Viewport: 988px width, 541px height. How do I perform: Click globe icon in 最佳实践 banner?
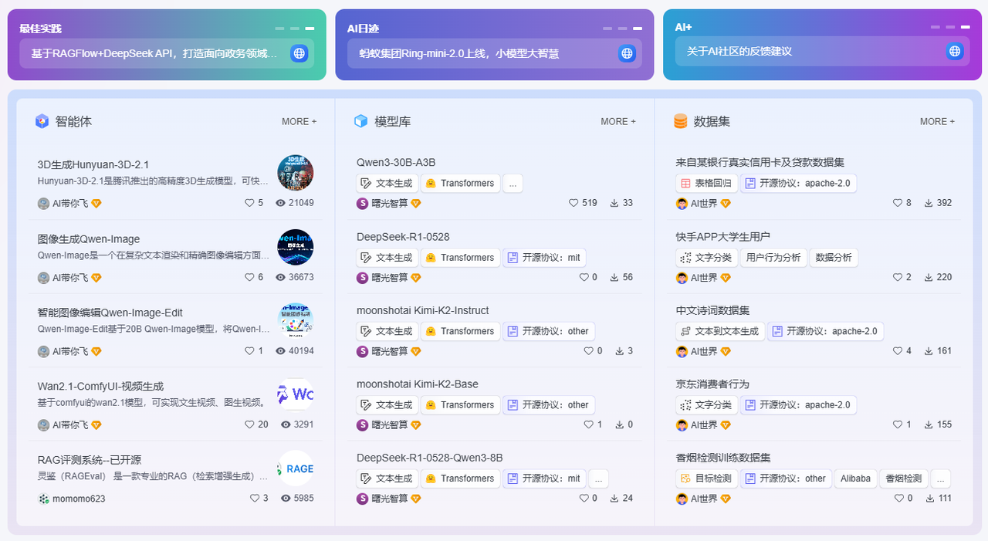(x=299, y=53)
